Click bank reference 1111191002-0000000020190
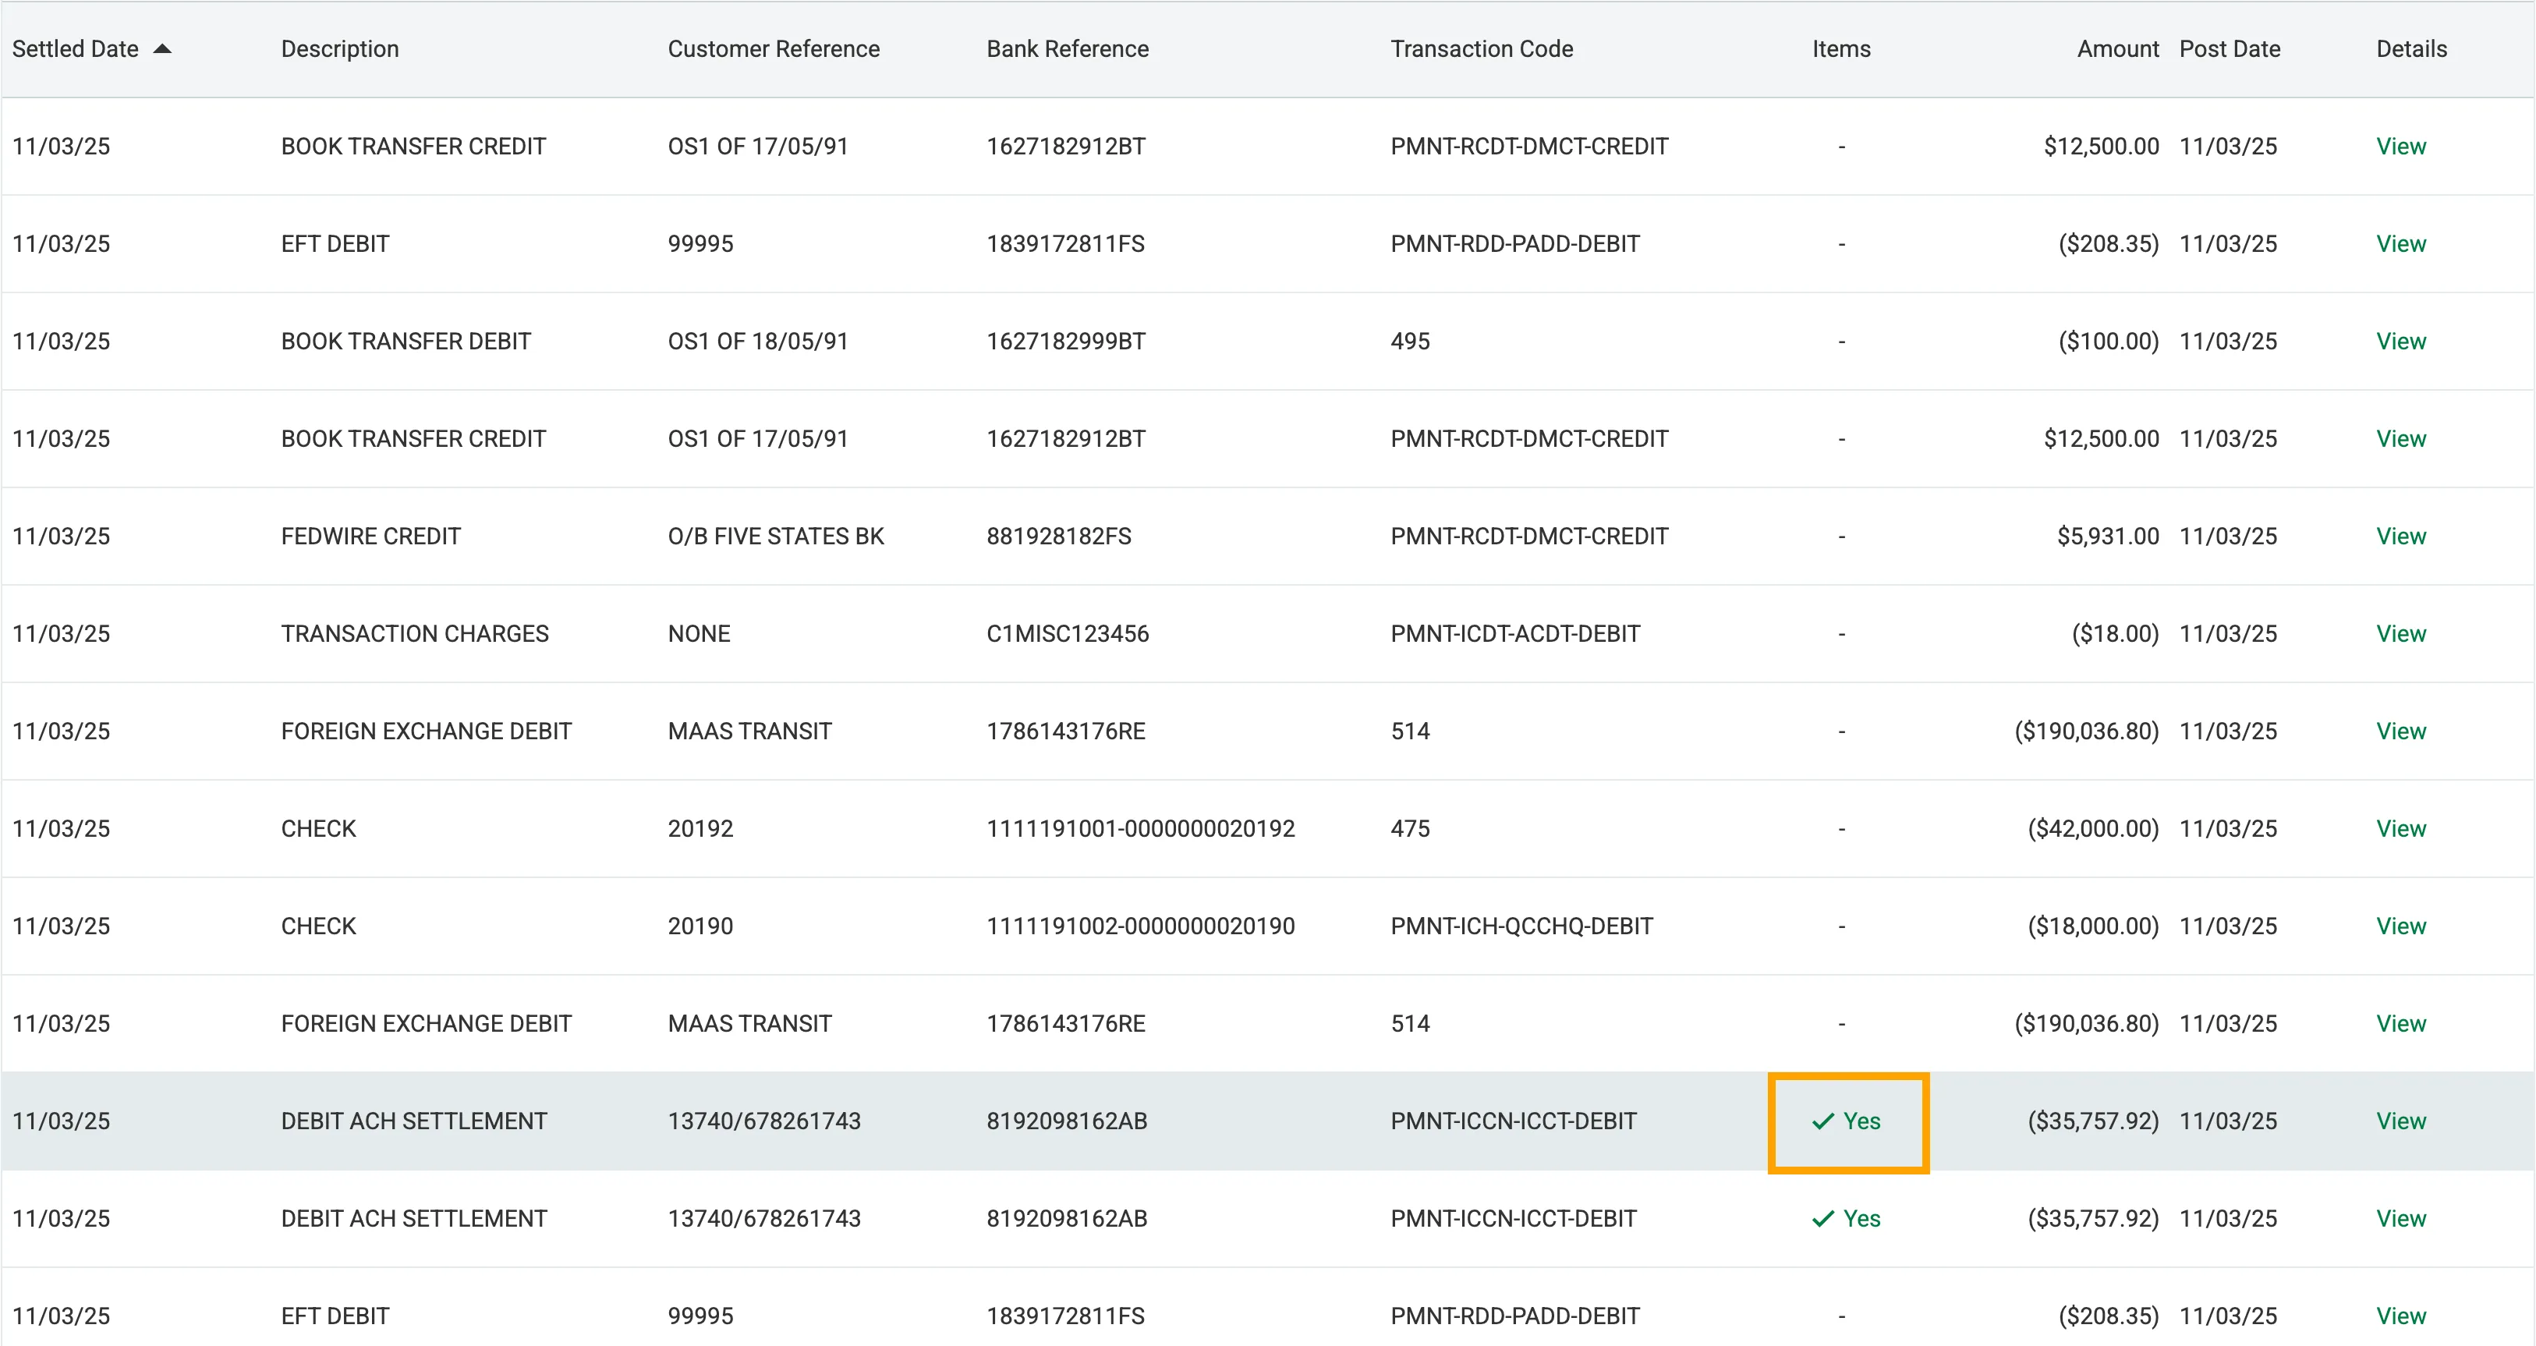 point(1141,926)
